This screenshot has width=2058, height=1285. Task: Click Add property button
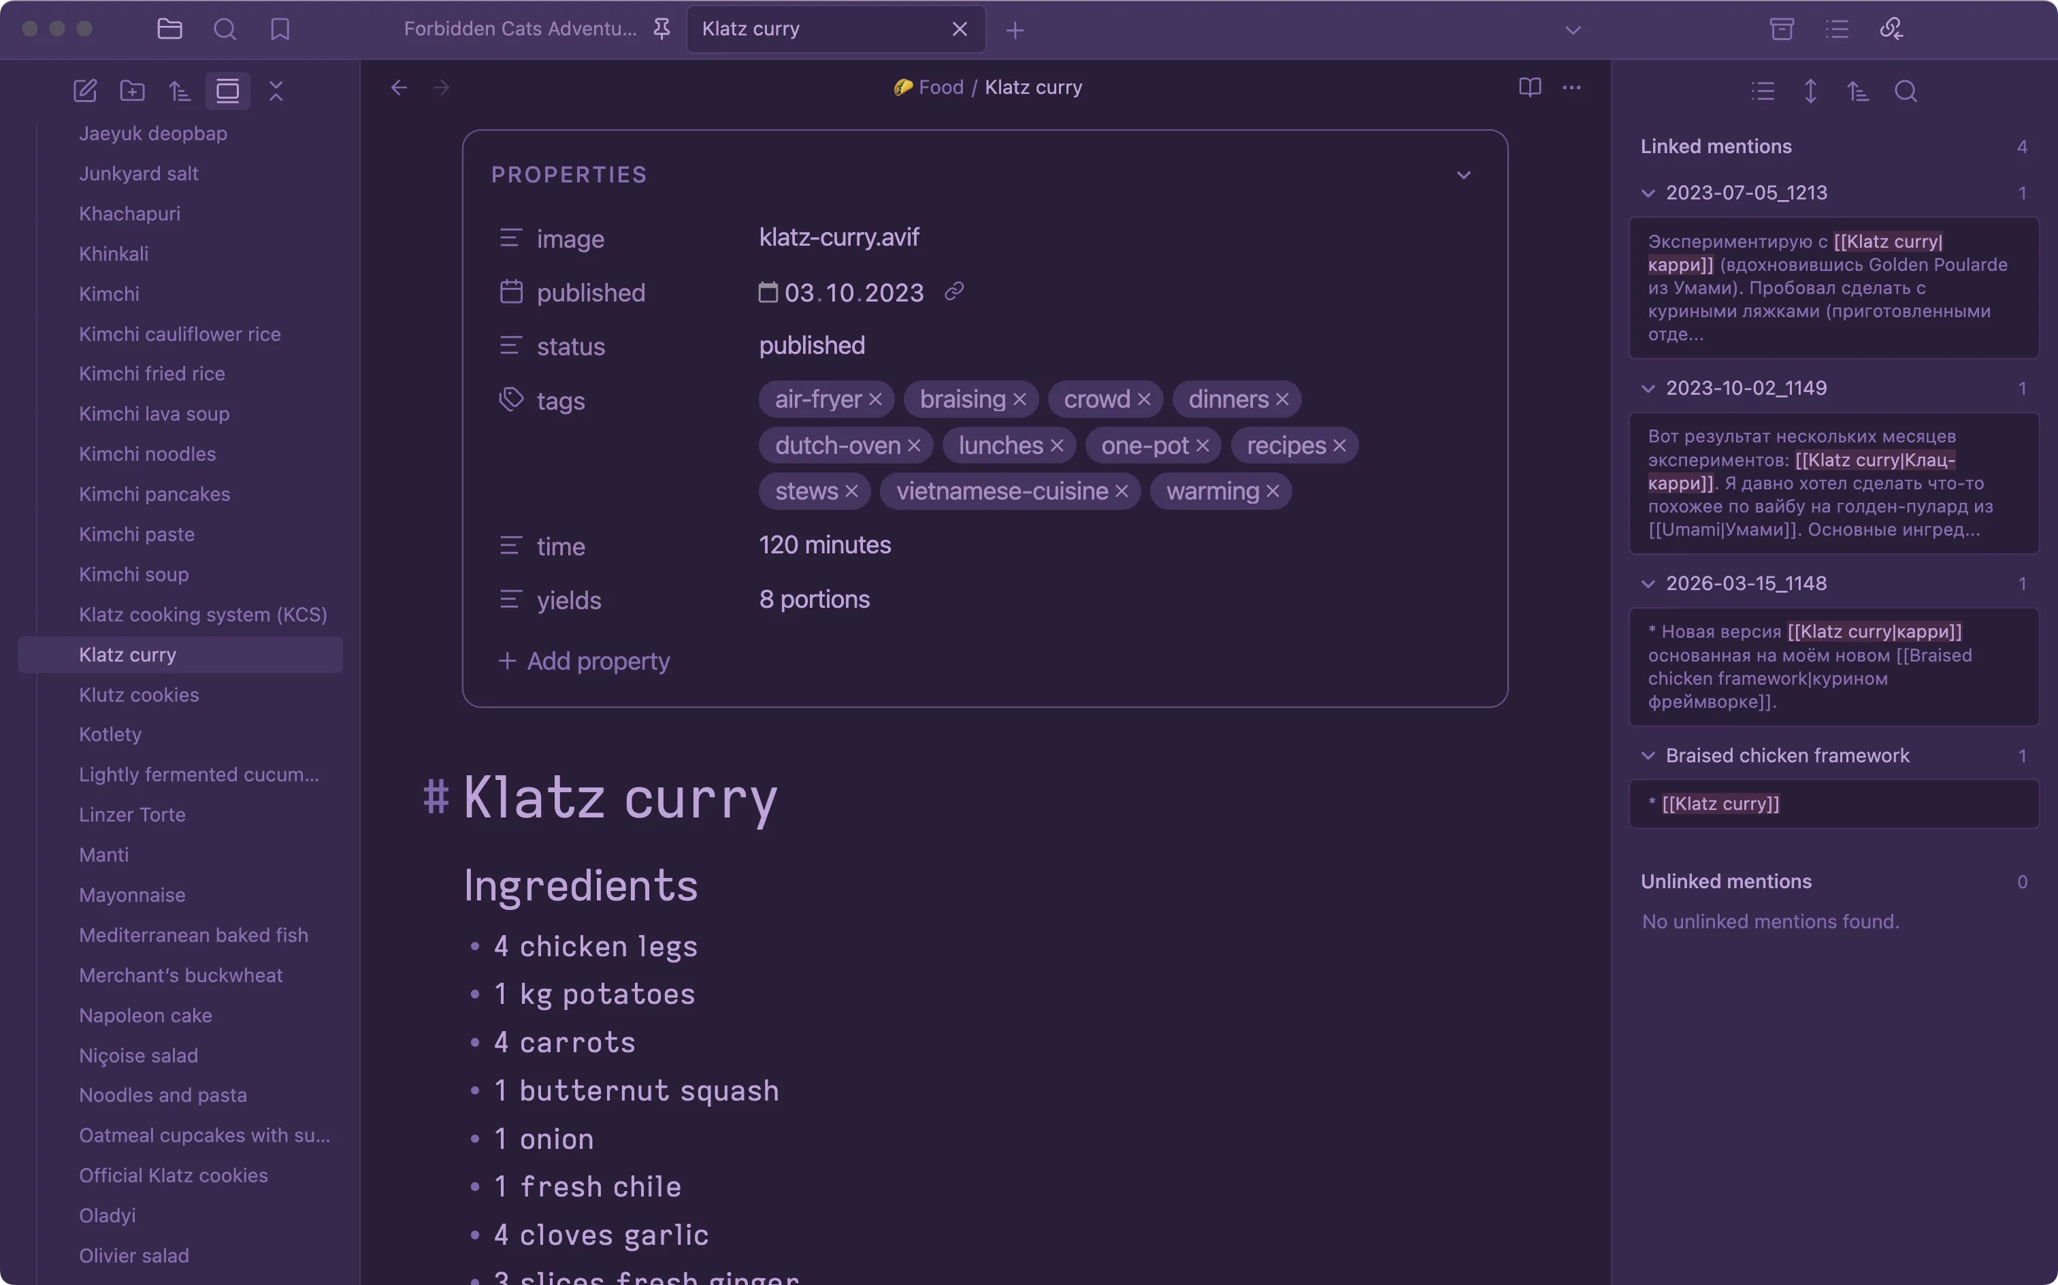(584, 661)
